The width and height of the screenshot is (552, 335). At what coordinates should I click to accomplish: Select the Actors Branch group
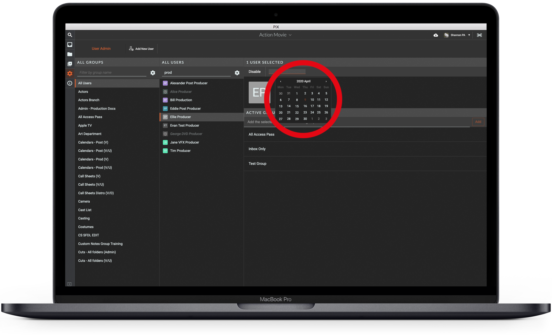point(89,100)
